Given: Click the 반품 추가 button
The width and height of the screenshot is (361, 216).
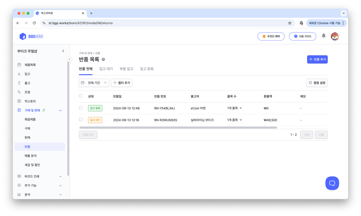Looking at the screenshot, I should tap(317, 59).
